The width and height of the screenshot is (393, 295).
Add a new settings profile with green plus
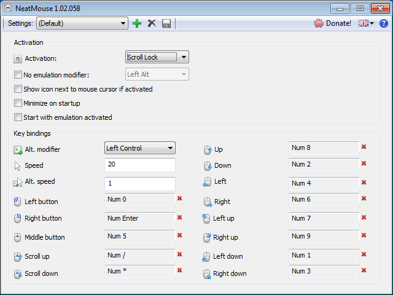pos(137,23)
